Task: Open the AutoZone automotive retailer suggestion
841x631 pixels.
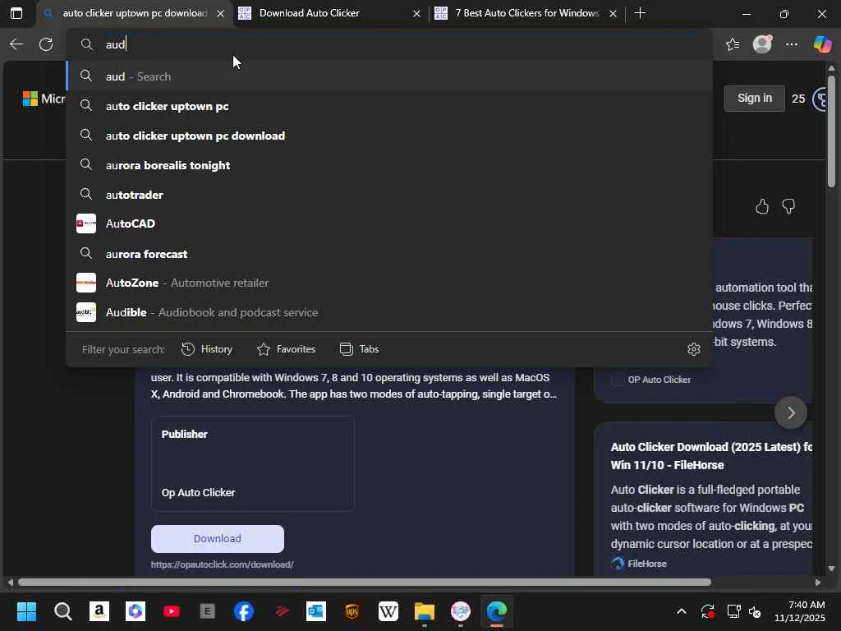Action: [389, 283]
